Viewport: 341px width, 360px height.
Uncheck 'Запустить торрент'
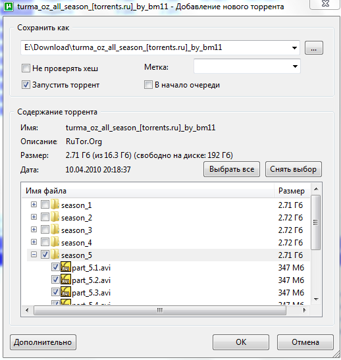(26, 85)
